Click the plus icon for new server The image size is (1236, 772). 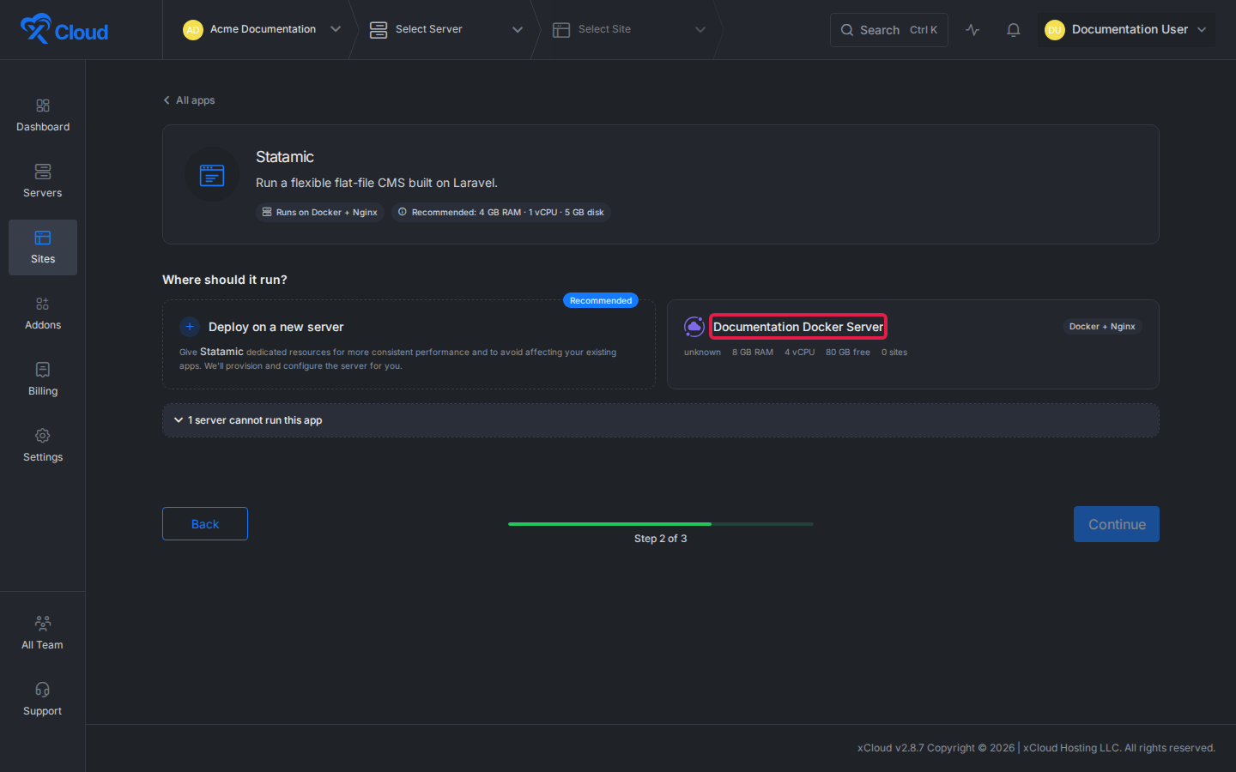[x=190, y=327]
